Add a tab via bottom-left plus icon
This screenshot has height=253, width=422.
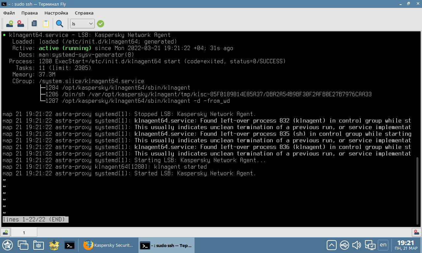(5, 232)
